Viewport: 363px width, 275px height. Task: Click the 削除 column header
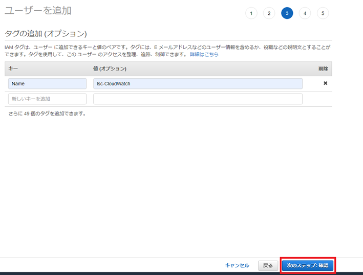pos(323,68)
